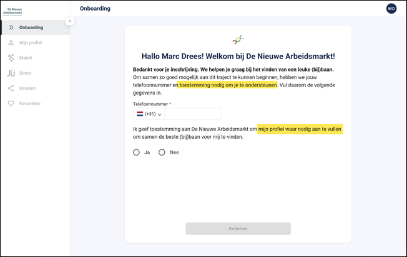
Task: Open the MD user avatar menu
Action: [391, 9]
